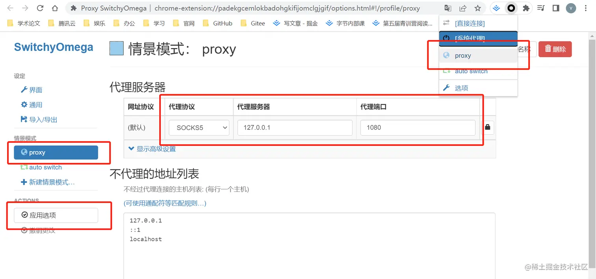Open the 写文章 - 掘金 bookmark

tap(296, 23)
